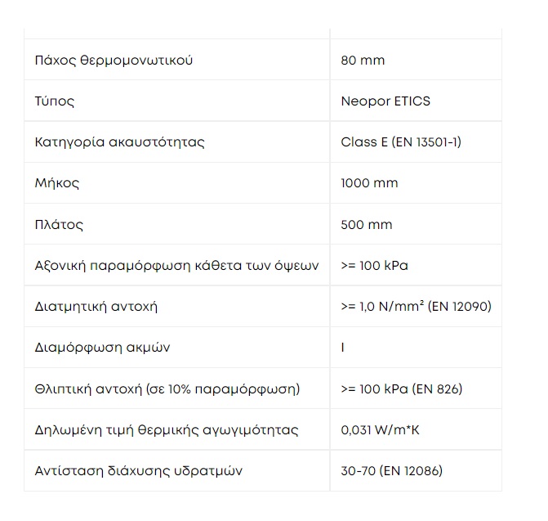Select the '0,031 W/m*K' conductivity value
The image size is (548, 521).
(381, 429)
